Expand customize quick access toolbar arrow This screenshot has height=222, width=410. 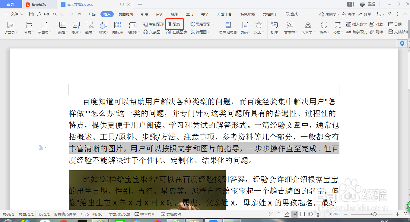80,14
